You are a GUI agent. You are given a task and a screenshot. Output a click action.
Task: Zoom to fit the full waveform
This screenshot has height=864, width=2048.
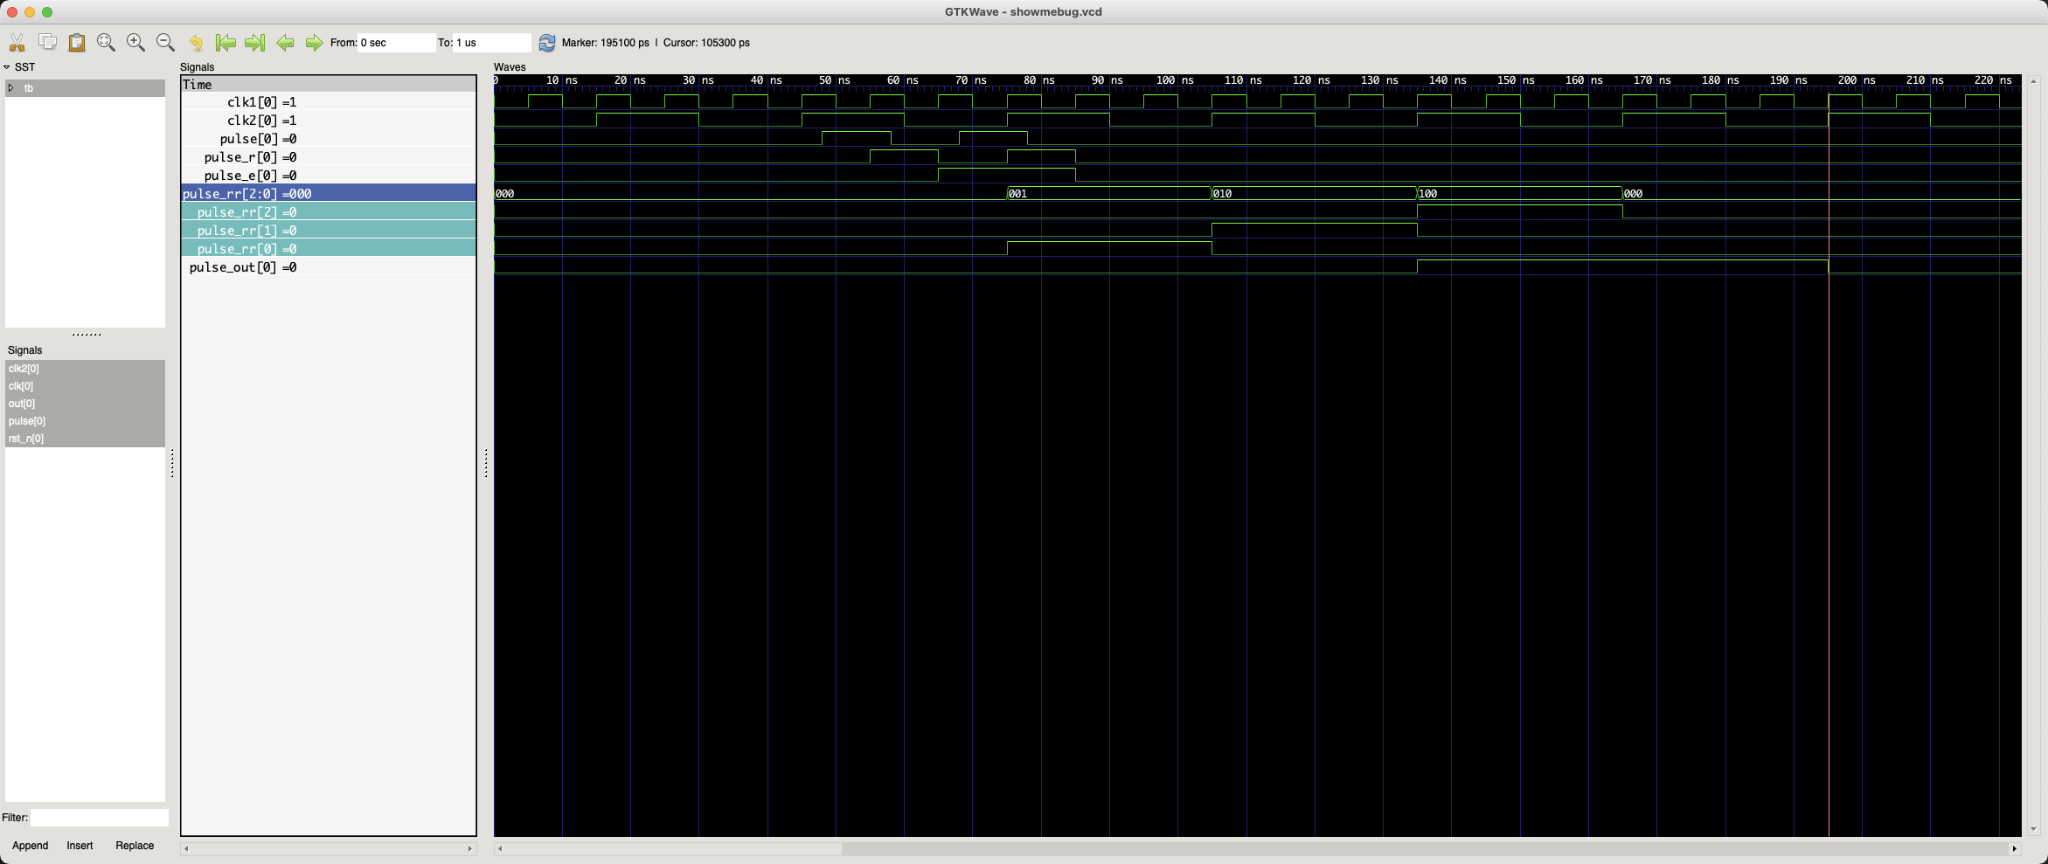pos(107,42)
